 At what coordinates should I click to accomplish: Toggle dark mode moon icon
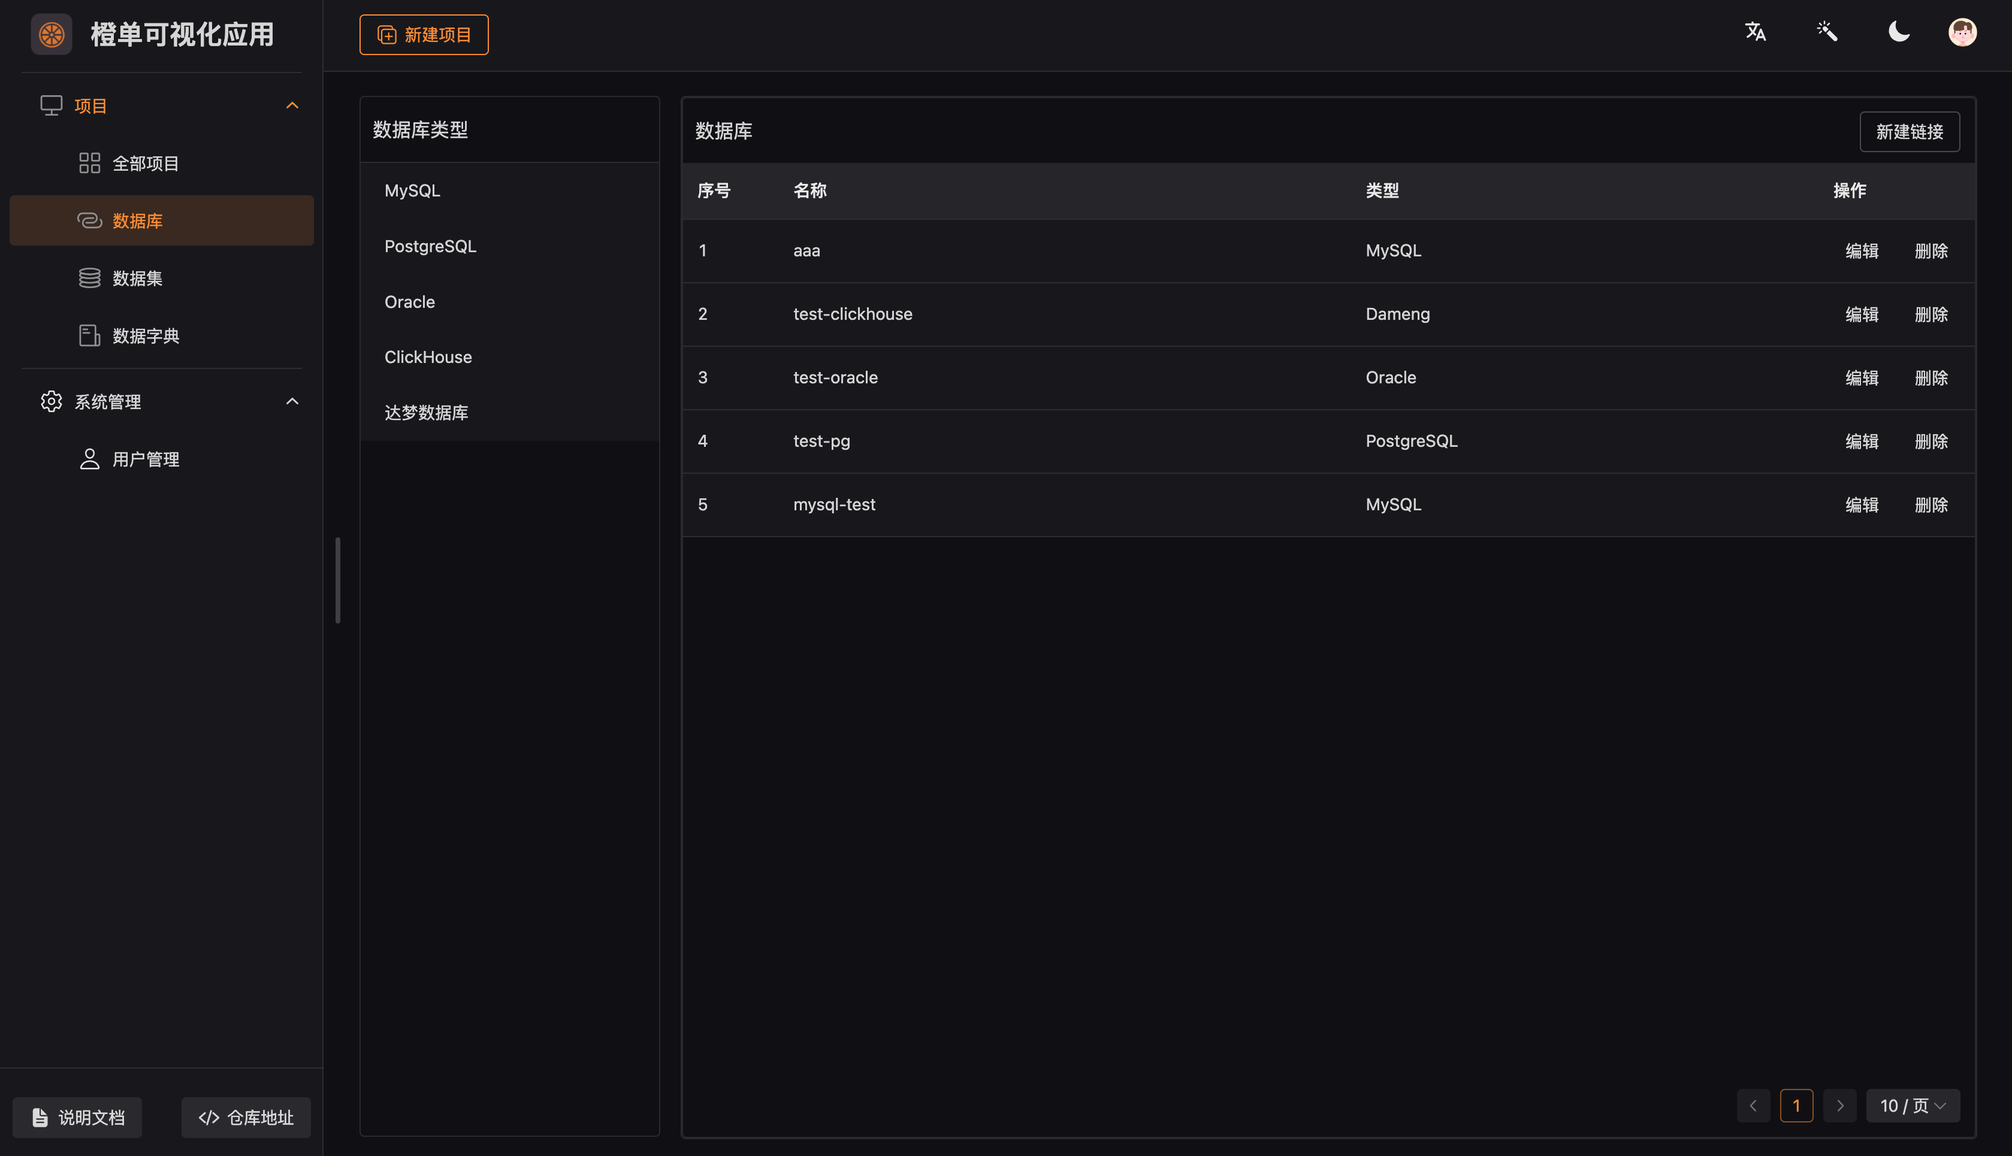1898,32
